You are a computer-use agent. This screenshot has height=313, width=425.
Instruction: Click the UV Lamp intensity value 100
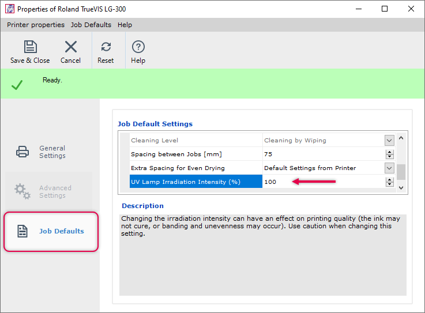270,182
